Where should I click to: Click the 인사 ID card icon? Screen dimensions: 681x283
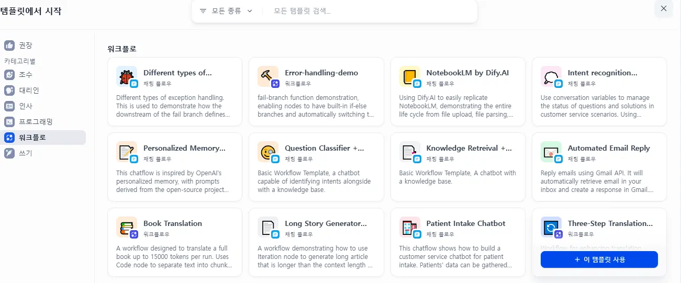pos(9,106)
